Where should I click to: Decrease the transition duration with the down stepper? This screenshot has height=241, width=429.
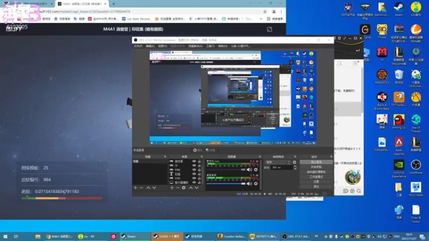[295, 169]
